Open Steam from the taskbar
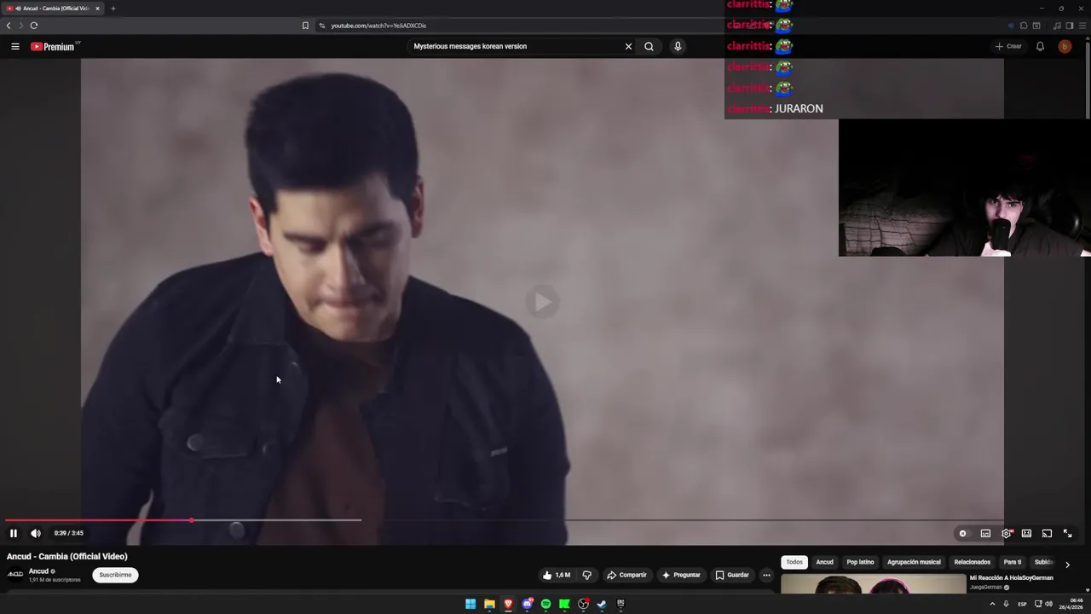Screen dimensions: 1091x614 pyautogui.click(x=602, y=604)
